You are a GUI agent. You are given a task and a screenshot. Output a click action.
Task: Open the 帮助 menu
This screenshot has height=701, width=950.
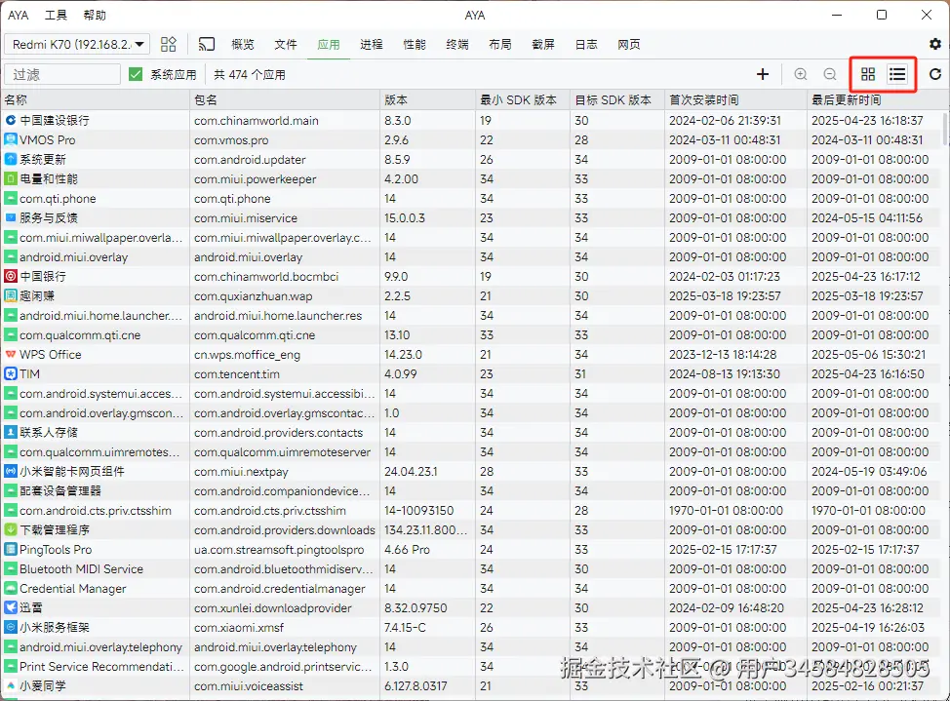[x=95, y=16]
